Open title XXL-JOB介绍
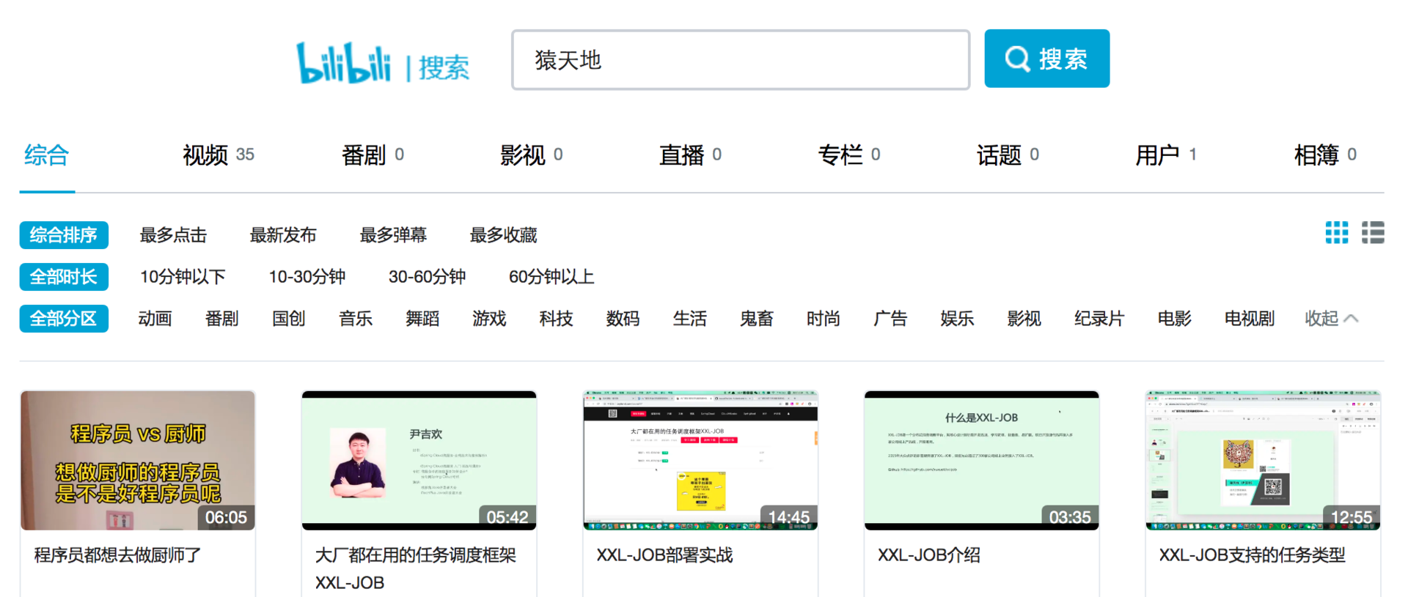1408x597 pixels. coord(929,555)
